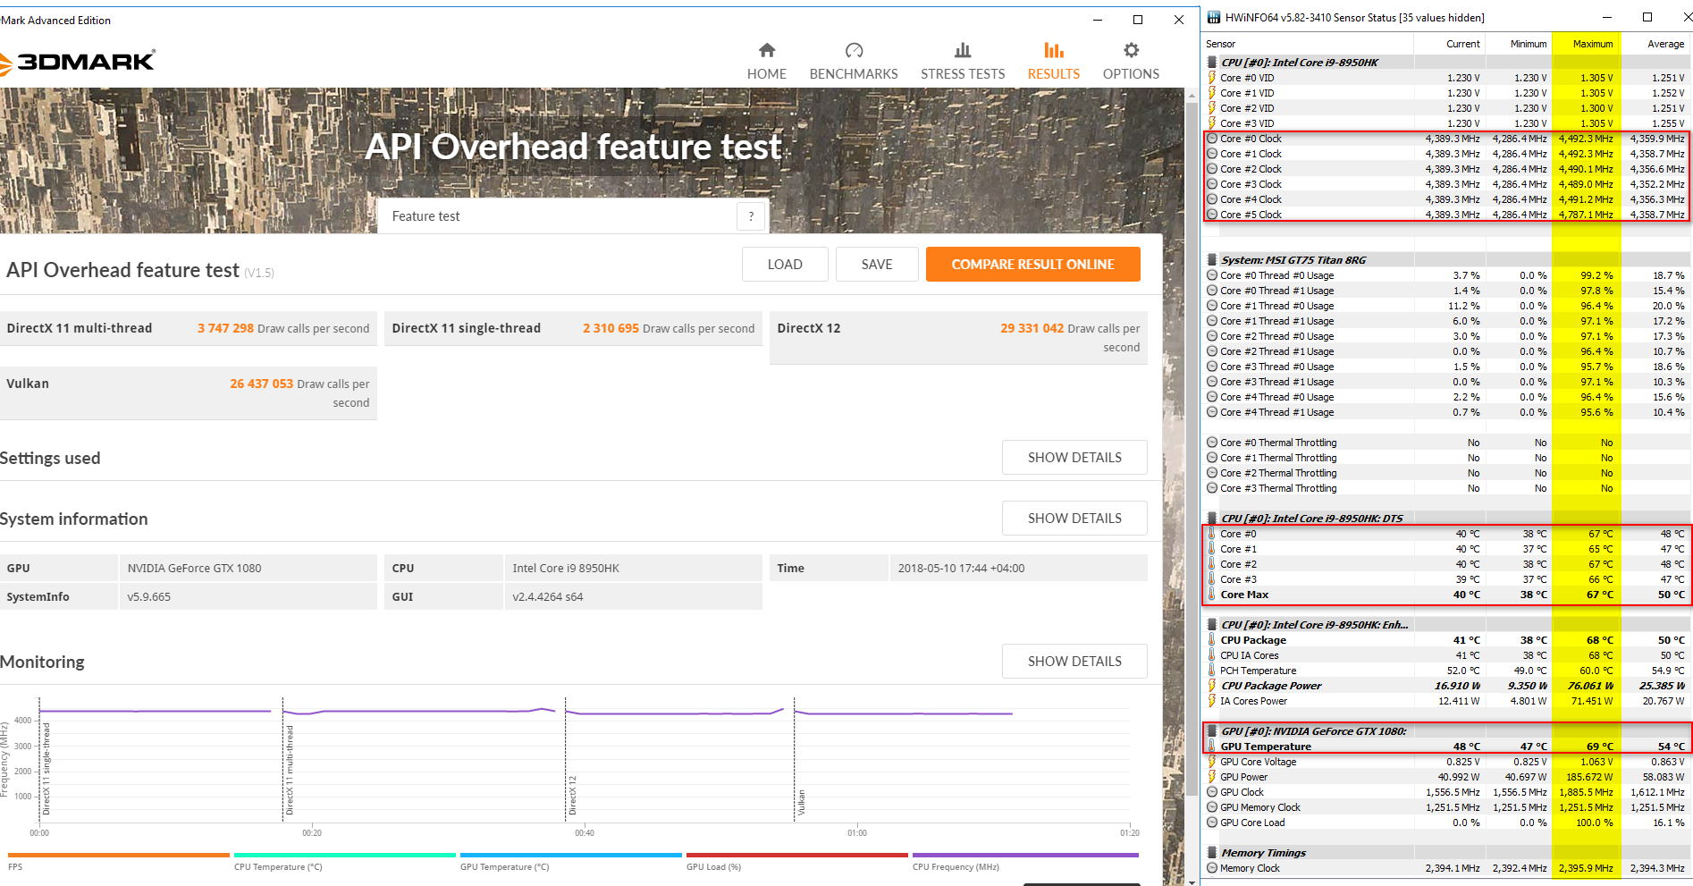The height and width of the screenshot is (886, 1693).
Task: Click icon of Core #0 Thermal Throttling row
Action: [x=1212, y=443]
